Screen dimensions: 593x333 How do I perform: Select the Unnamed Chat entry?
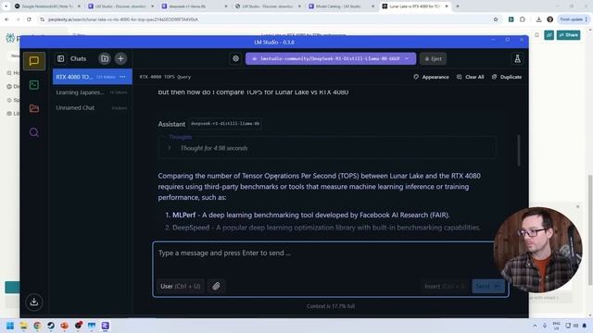[92, 108]
